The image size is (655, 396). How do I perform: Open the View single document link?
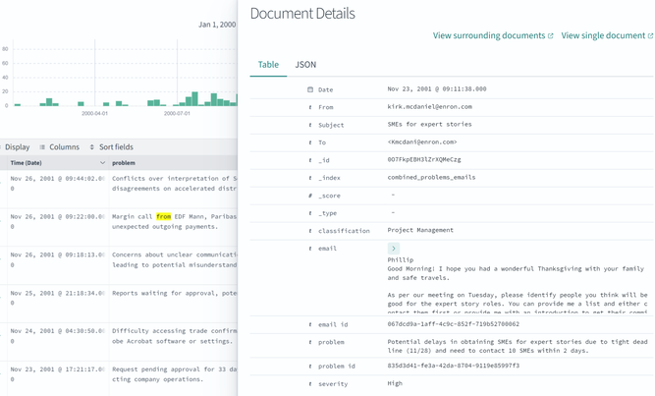coord(607,35)
